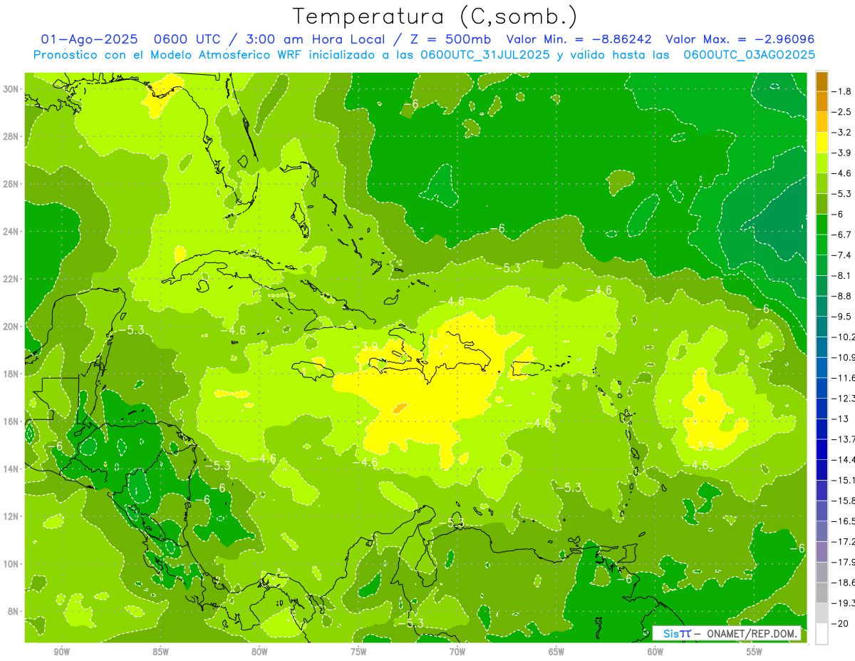This screenshot has height=661, width=855.
Task: Click the "85W" longitude axis label
Action: point(160,652)
